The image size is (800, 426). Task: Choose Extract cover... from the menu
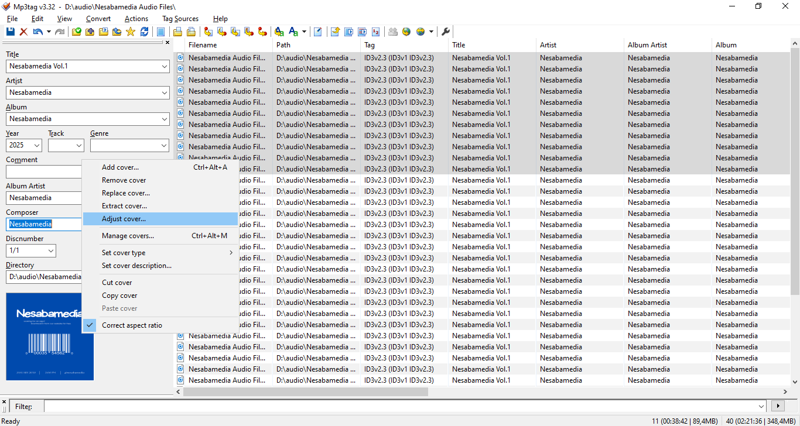tap(124, 206)
